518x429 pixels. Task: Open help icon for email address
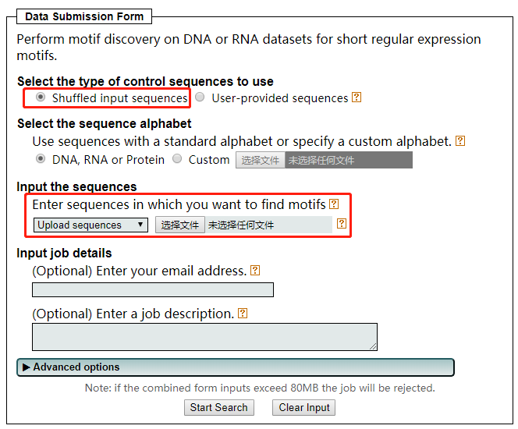(x=255, y=271)
